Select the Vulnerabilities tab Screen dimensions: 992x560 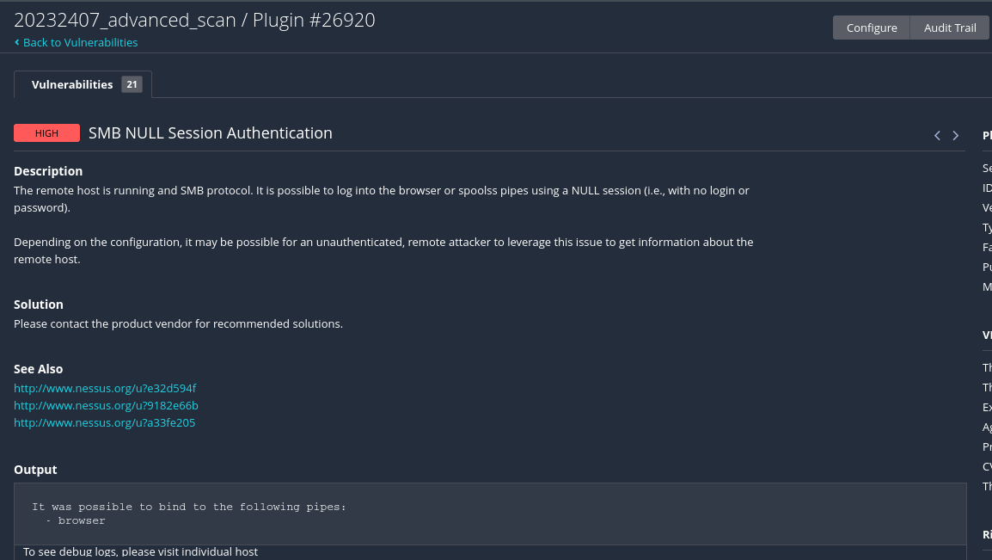72,84
